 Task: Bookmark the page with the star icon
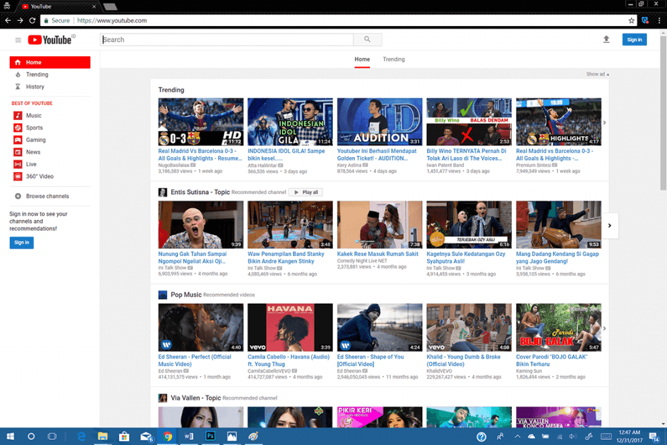tap(631, 21)
